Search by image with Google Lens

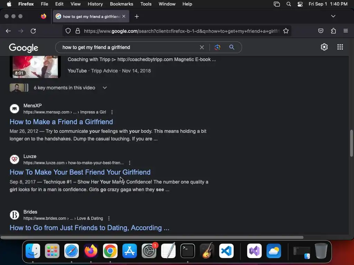pyautogui.click(x=217, y=47)
